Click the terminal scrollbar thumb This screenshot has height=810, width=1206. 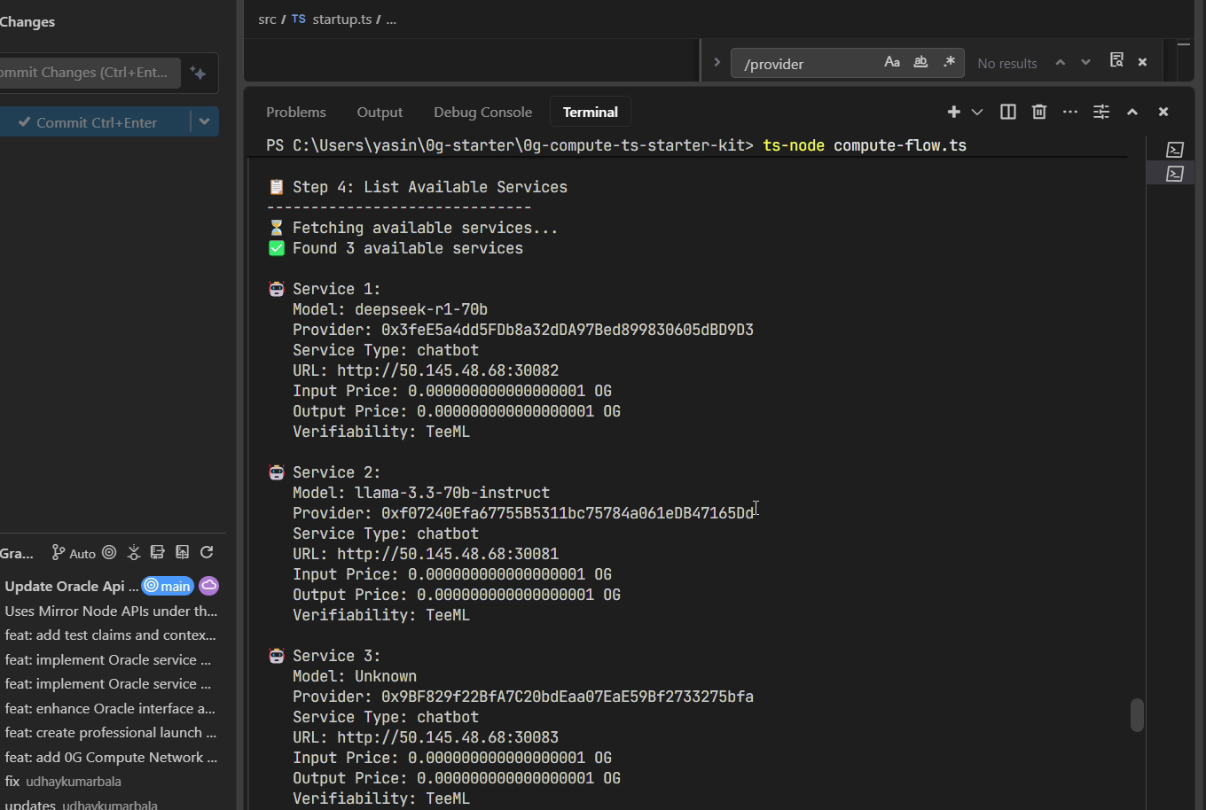point(1137,715)
